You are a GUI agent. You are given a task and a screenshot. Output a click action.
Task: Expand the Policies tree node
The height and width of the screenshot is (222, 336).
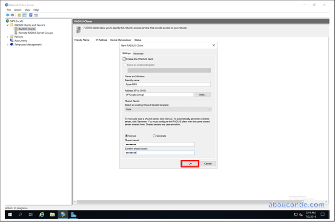7,37
